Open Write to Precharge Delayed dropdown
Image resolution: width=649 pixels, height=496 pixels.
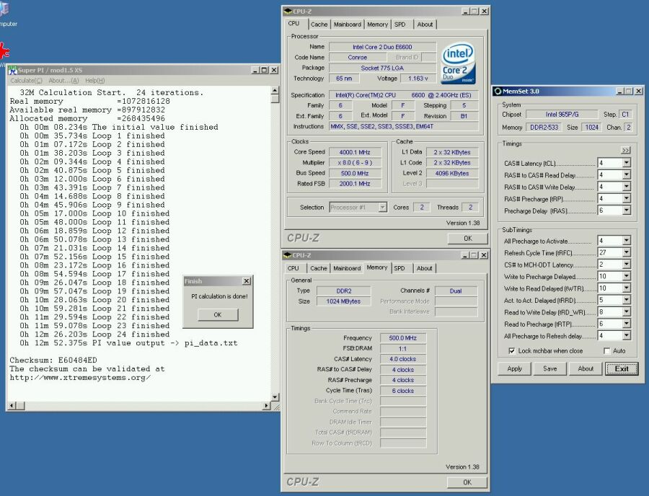pyautogui.click(x=626, y=276)
